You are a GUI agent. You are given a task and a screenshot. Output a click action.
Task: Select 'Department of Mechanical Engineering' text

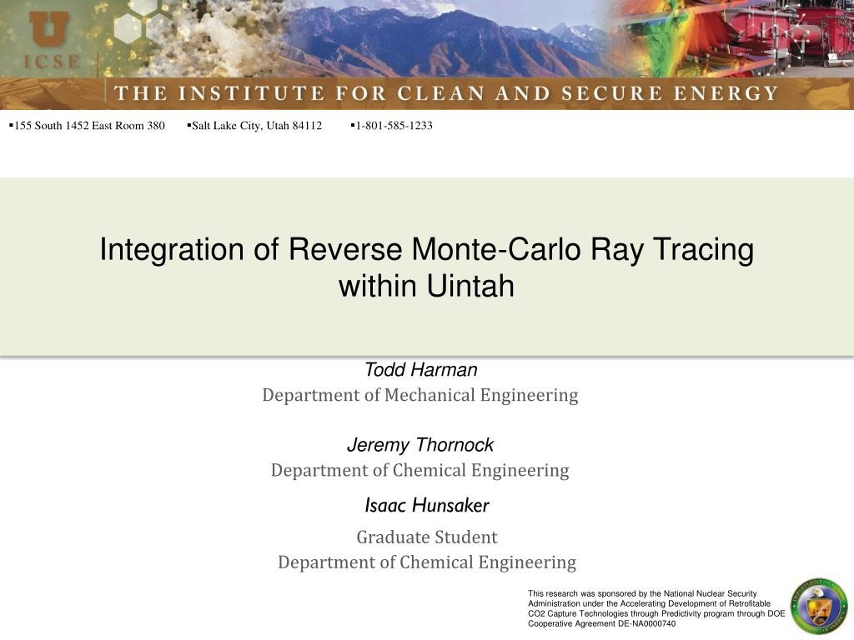coord(420,395)
